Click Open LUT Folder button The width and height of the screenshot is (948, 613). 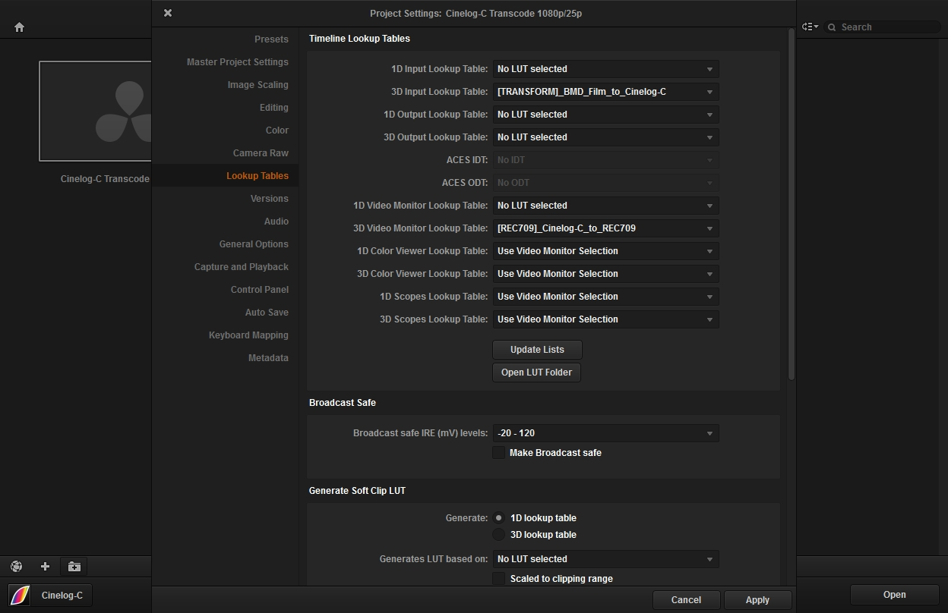click(537, 373)
